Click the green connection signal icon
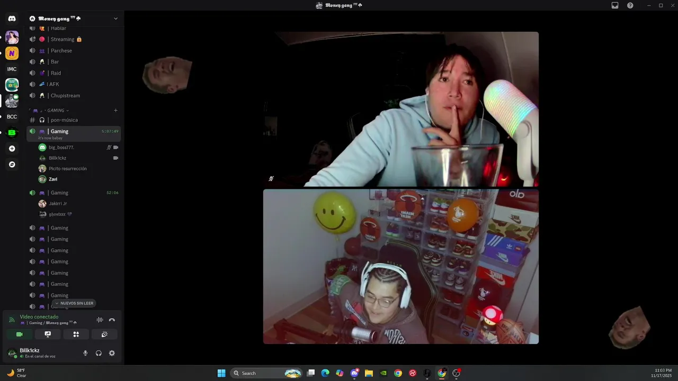The image size is (678, 381). pyautogui.click(x=12, y=320)
